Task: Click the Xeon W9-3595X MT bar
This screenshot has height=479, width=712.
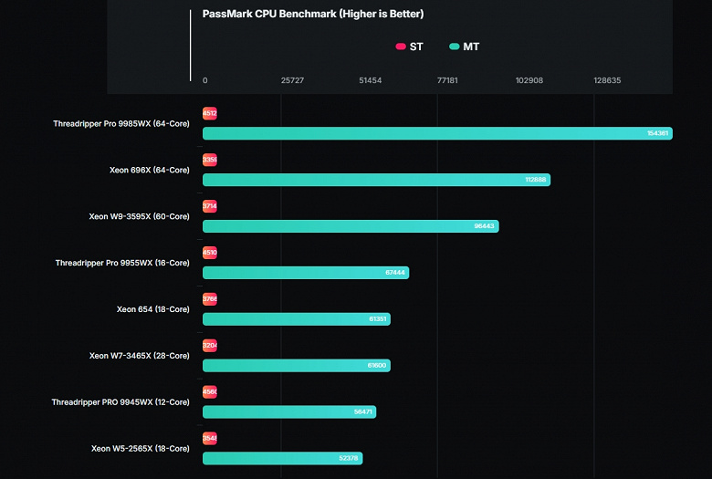Action: 351,226
